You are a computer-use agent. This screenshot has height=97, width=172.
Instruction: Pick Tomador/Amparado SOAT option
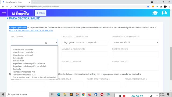click(x=25, y=75)
